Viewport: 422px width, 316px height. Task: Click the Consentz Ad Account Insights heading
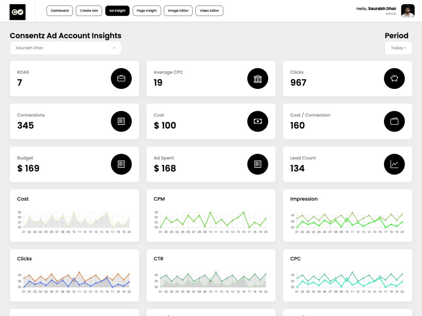click(x=65, y=36)
